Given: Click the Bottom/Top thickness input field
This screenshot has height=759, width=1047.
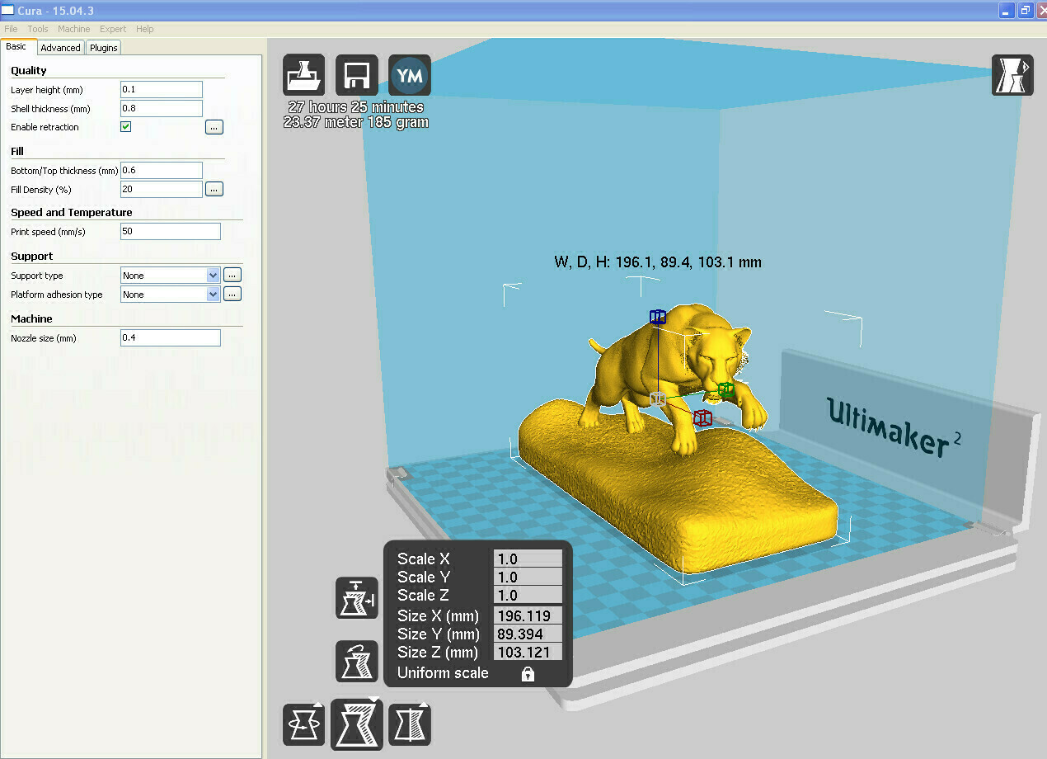Looking at the screenshot, I should click(162, 170).
